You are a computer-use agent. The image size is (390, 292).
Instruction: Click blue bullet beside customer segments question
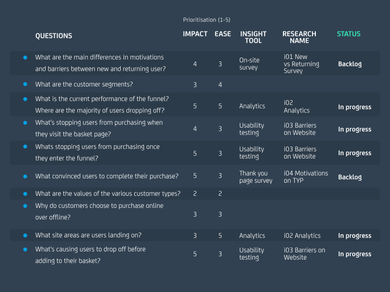[25, 84]
